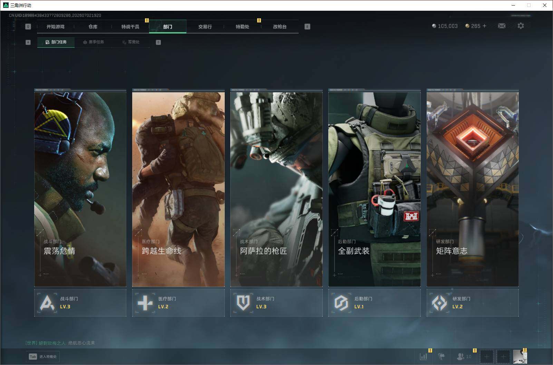Click the 研发部门 diamond emblem icon
The image size is (553, 365).
pos(439,303)
